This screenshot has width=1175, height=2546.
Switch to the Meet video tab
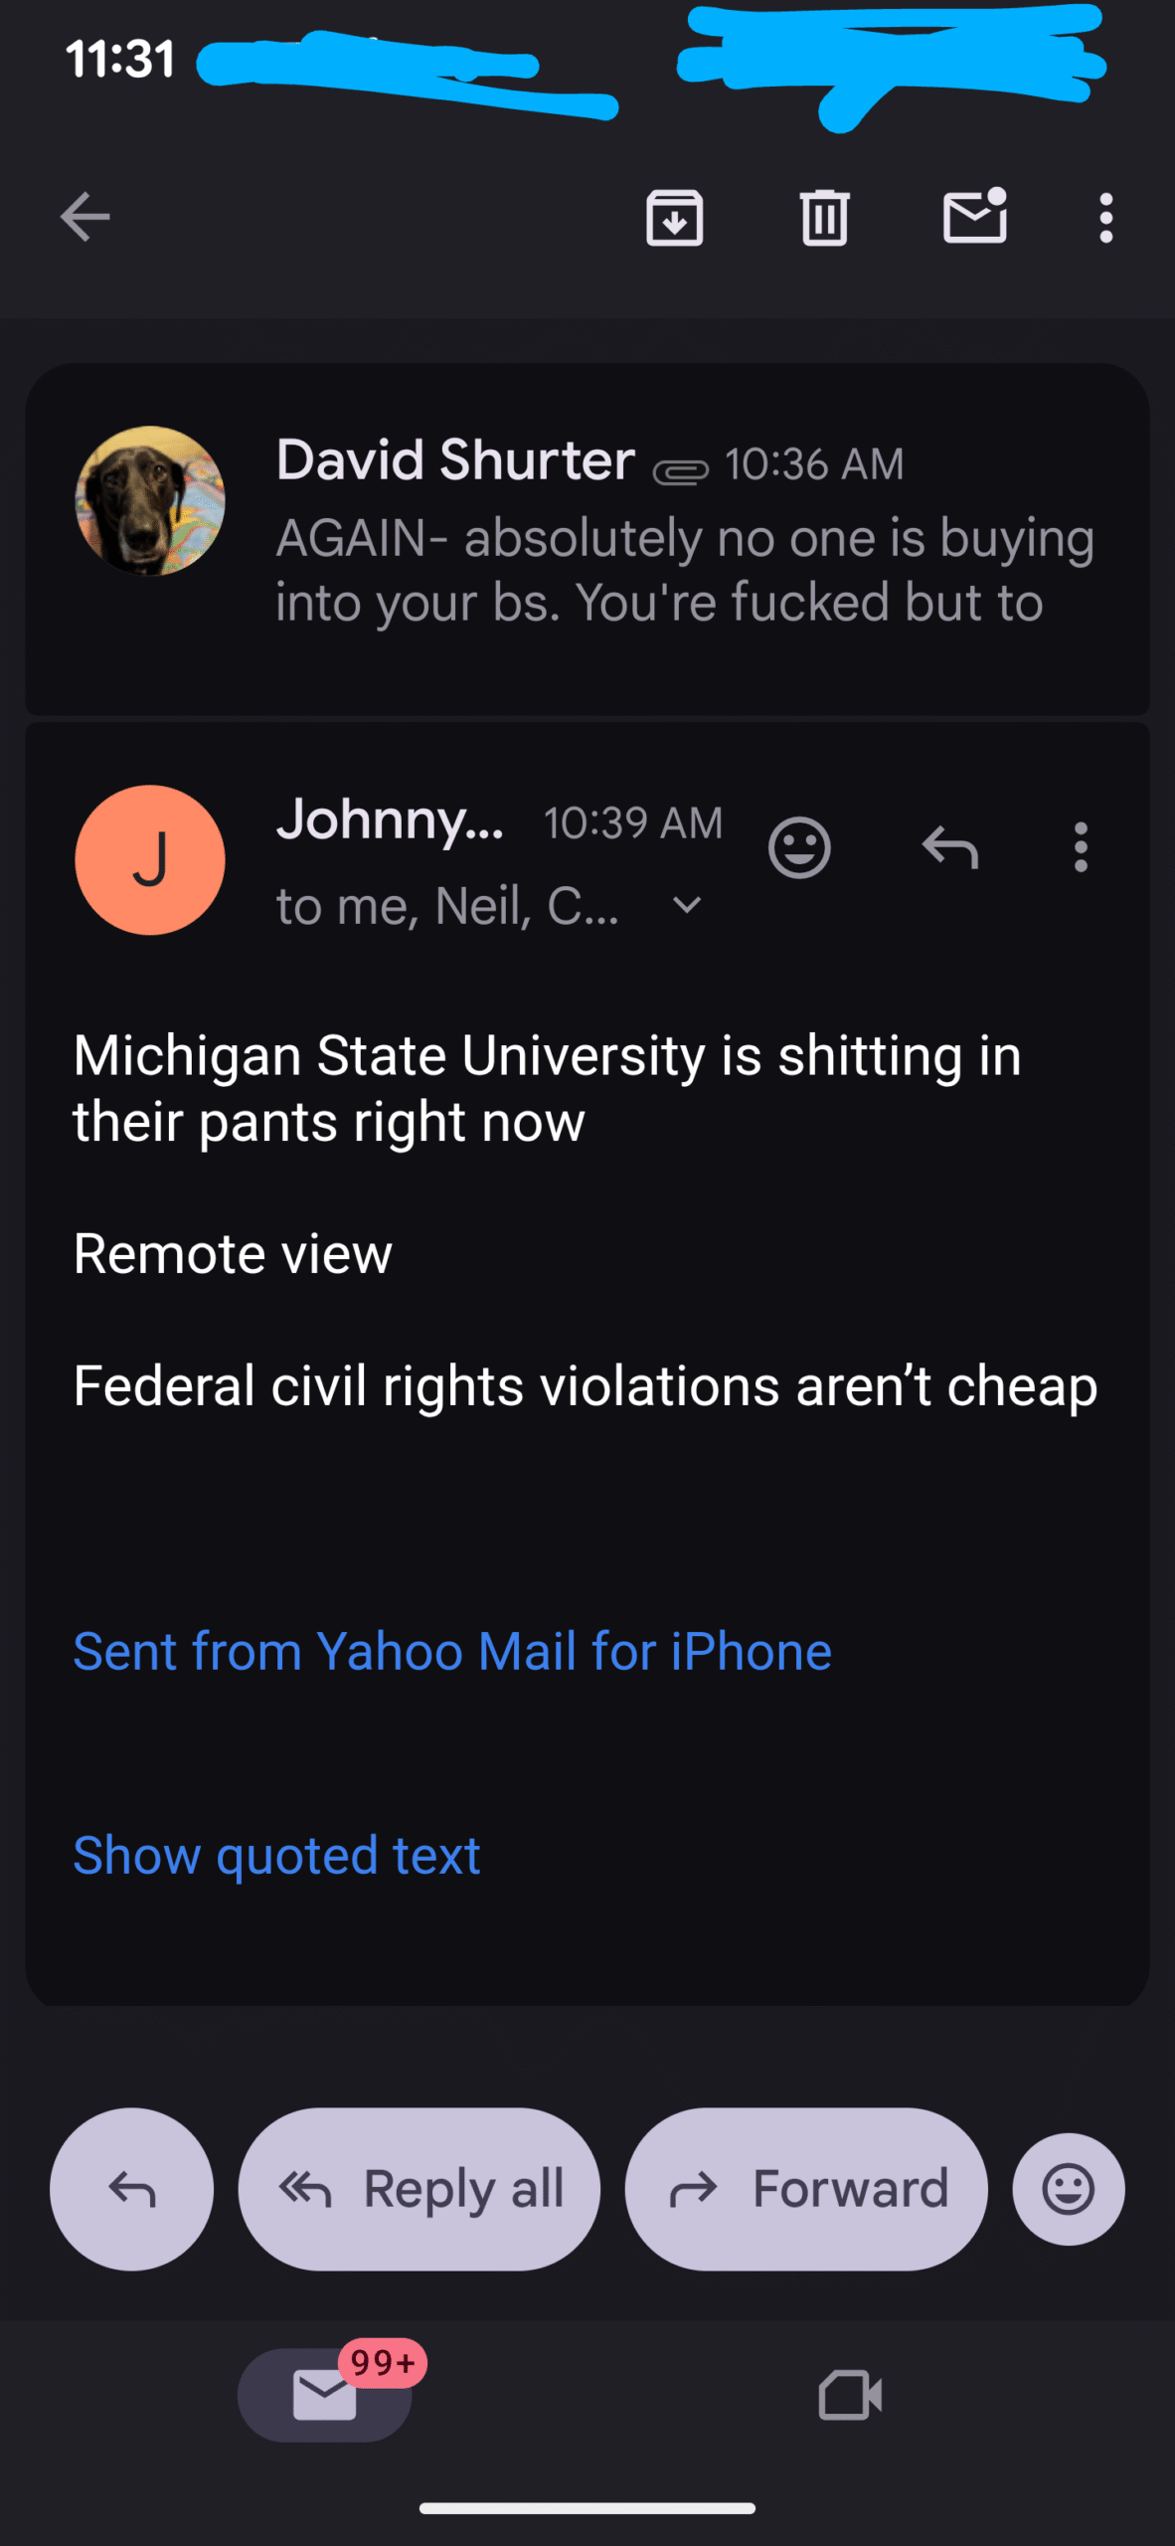point(850,2394)
